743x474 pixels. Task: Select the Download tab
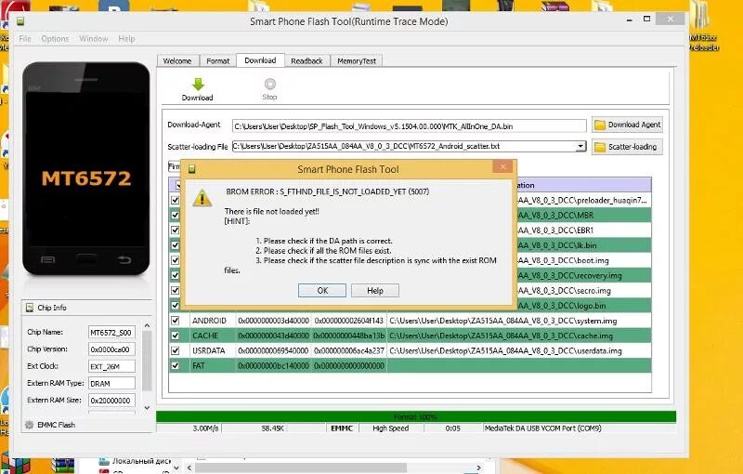260,60
